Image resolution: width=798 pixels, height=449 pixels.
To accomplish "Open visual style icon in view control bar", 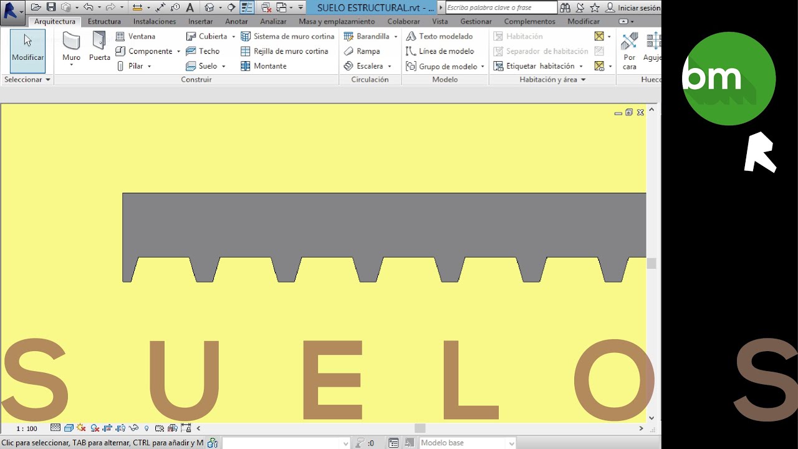I will [x=69, y=428].
